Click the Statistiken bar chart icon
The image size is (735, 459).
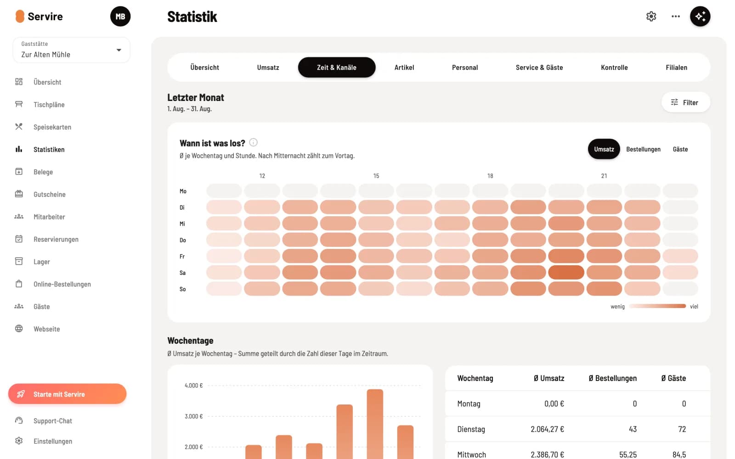19,149
